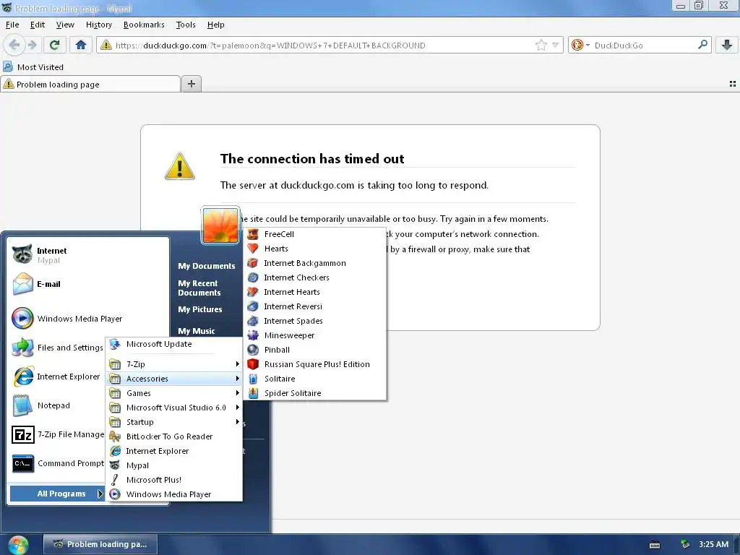
Task: Launch Internet Backgammon
Action: click(x=315, y=263)
